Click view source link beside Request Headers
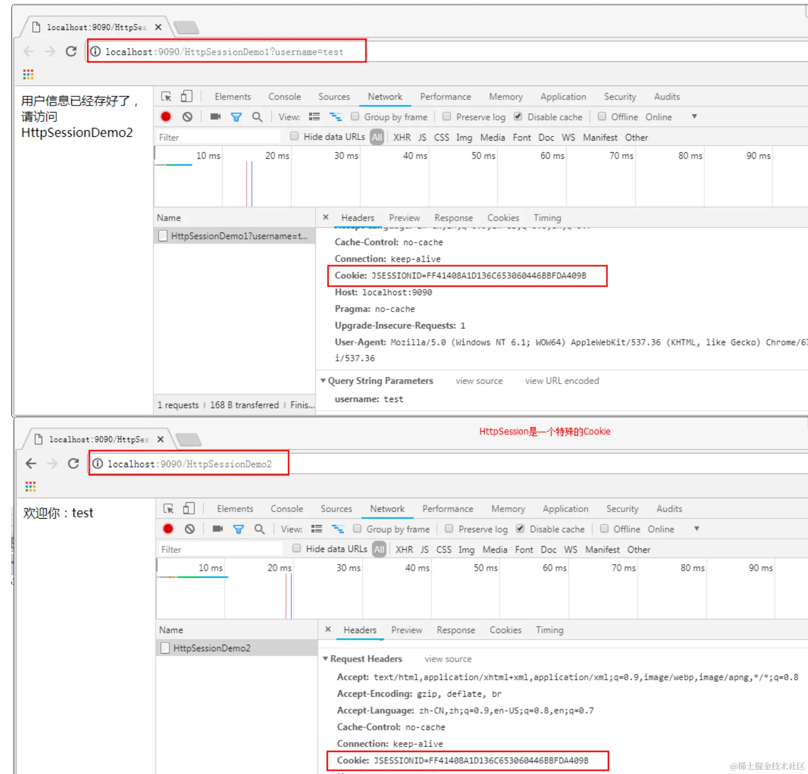Viewport: 808px width, 774px height. pyautogui.click(x=448, y=659)
